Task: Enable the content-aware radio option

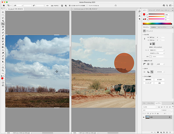Action: (x=87, y=6)
